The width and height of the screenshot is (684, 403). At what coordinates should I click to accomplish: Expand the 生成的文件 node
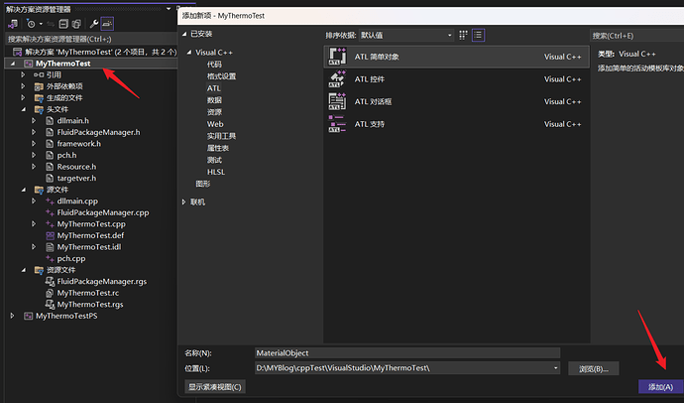(x=23, y=98)
